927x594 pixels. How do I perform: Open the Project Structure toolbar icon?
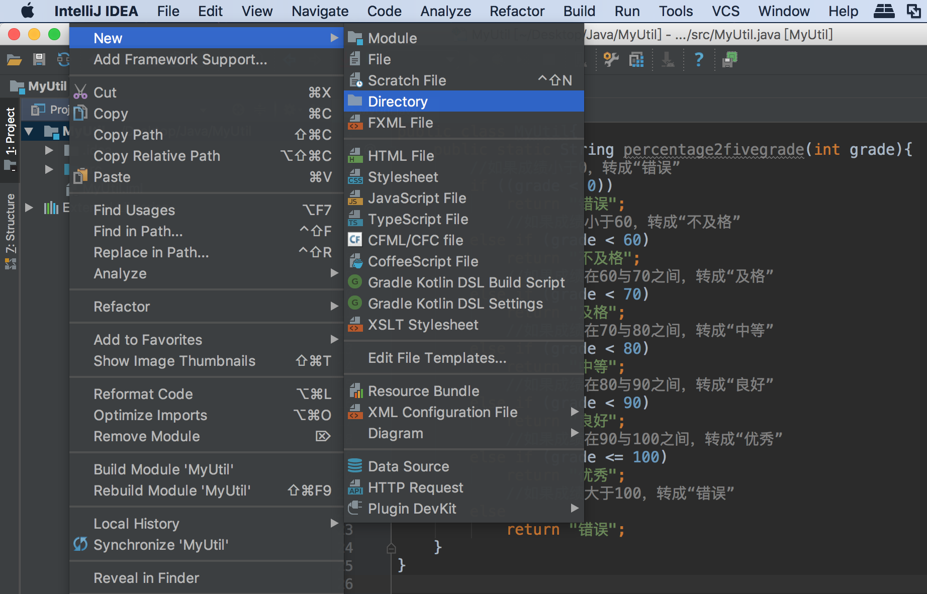636,60
